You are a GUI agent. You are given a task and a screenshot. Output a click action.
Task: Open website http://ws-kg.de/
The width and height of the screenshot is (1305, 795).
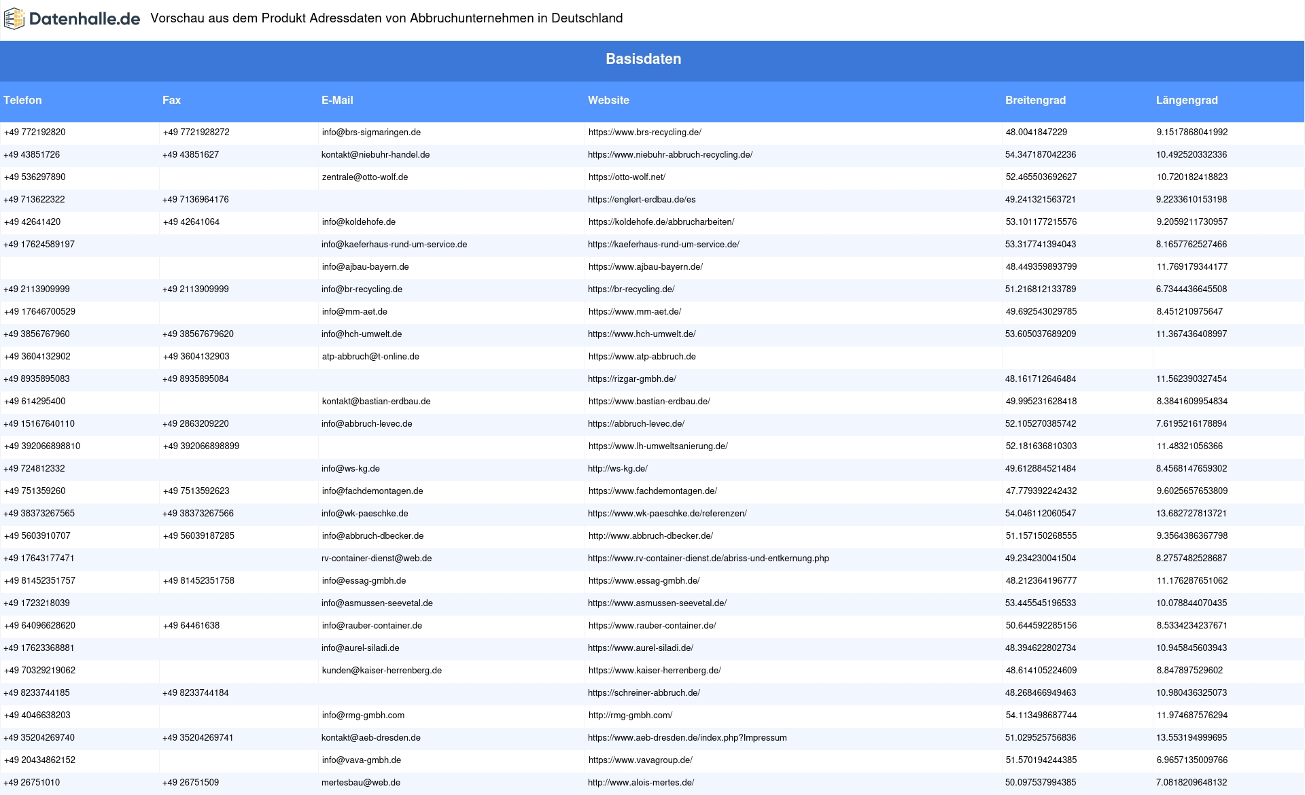point(618,469)
